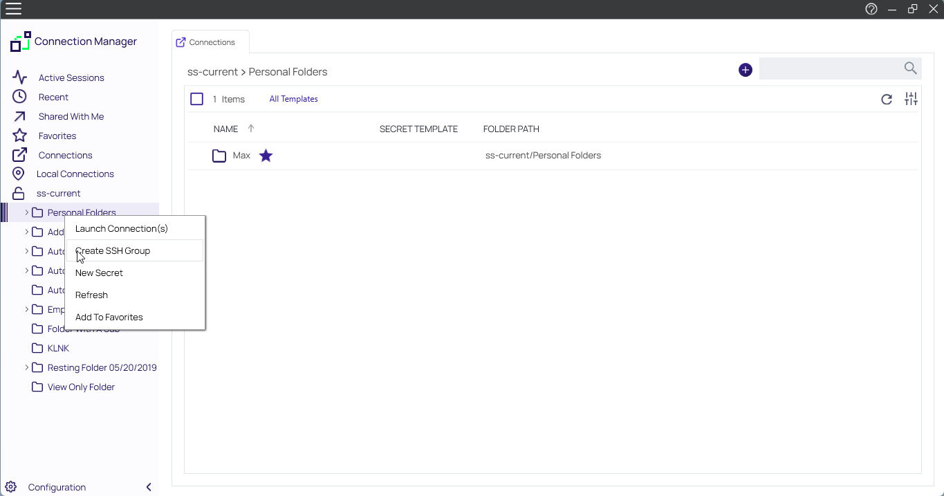
Task: Open Configuration via the gear icon
Action: coord(10,487)
